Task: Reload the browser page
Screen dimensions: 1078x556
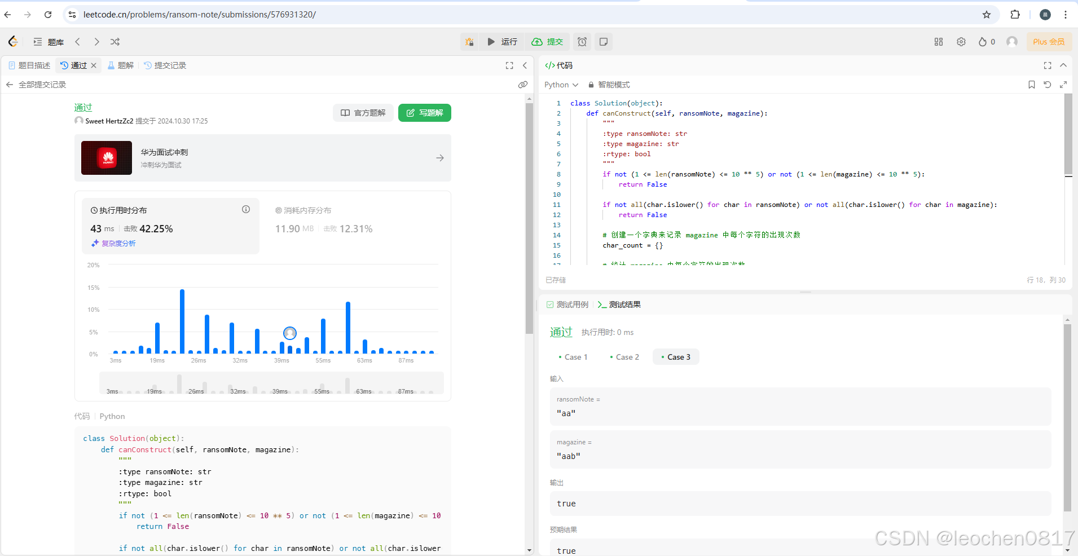Action: [48, 15]
